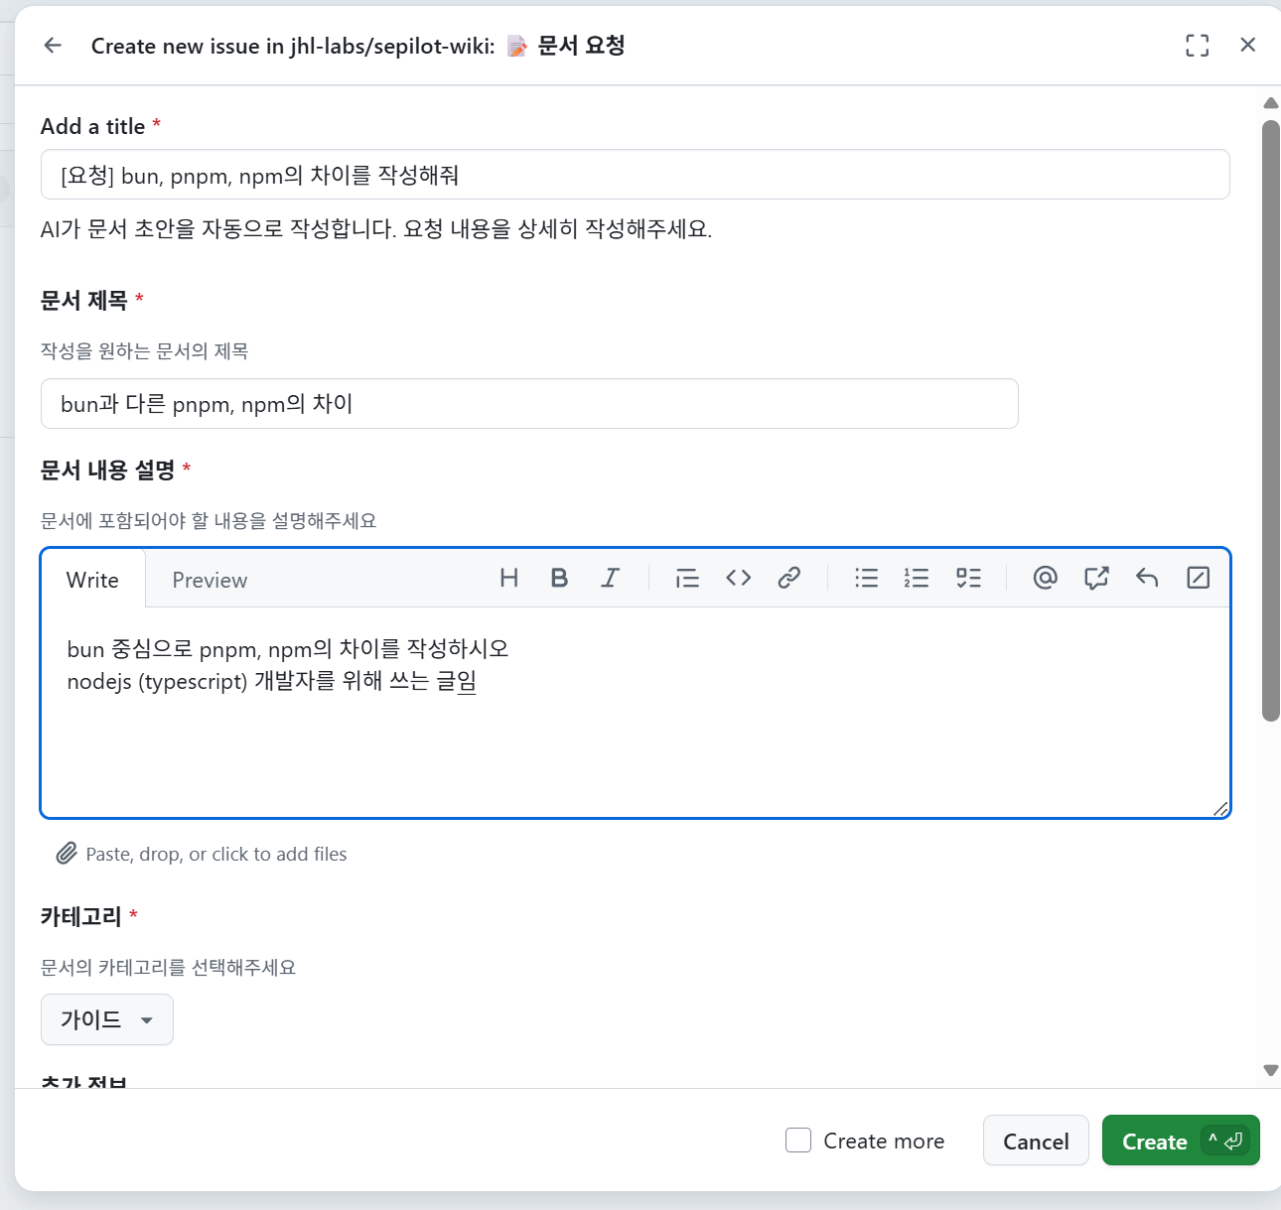Mention a user with the @ icon
1281x1210 pixels.
pyautogui.click(x=1045, y=579)
